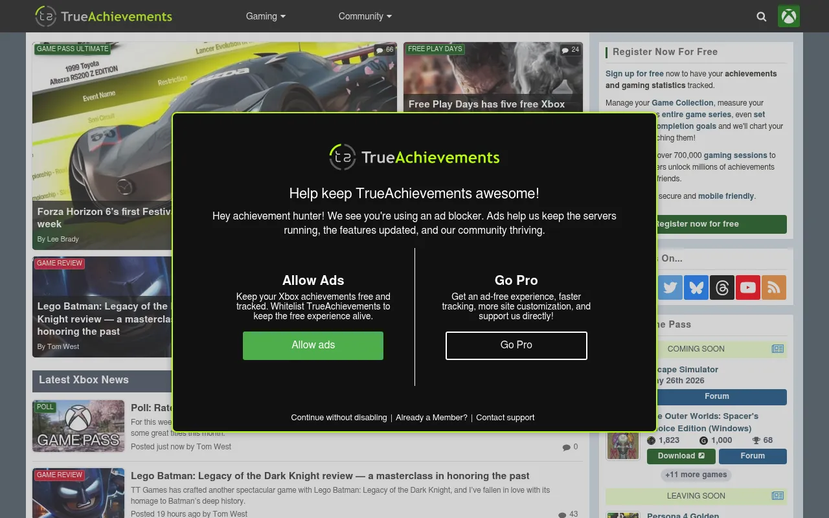The image size is (829, 518).
Task: Click the POLL tag on news item
Action: [45, 407]
